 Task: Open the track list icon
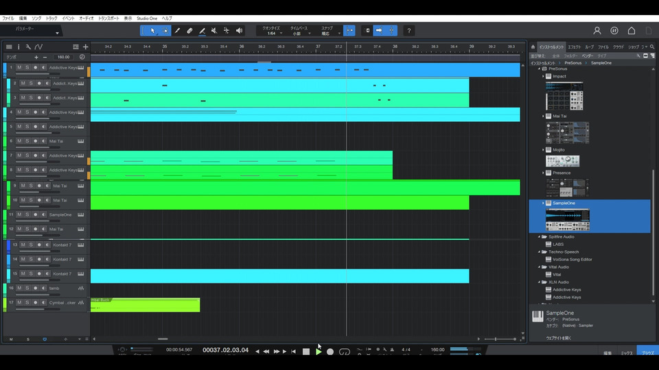pos(9,47)
